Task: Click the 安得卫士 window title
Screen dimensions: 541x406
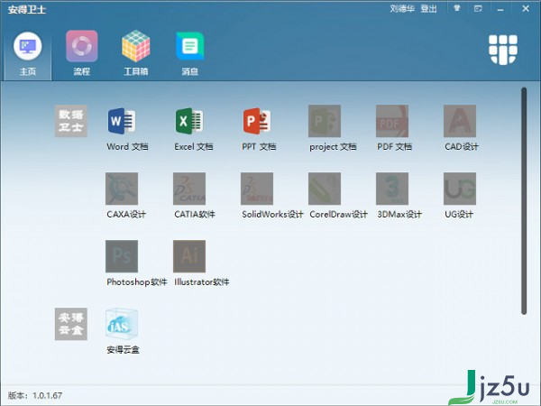Action: pos(27,9)
